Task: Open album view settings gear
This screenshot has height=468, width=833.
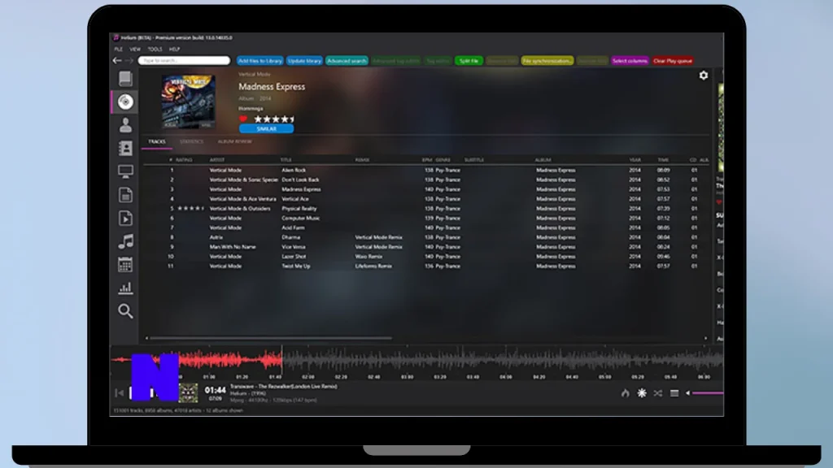Action: point(704,76)
